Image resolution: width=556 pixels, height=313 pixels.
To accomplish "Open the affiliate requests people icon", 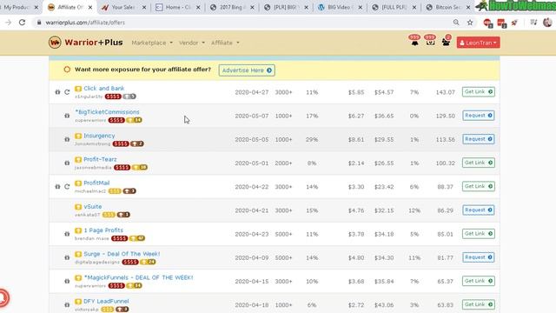I will (x=446, y=43).
